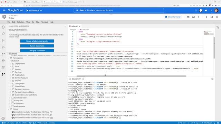The image size is (221, 124).
Task: Close the setup.sh editor tab
Action: pyautogui.click(x=80, y=26)
